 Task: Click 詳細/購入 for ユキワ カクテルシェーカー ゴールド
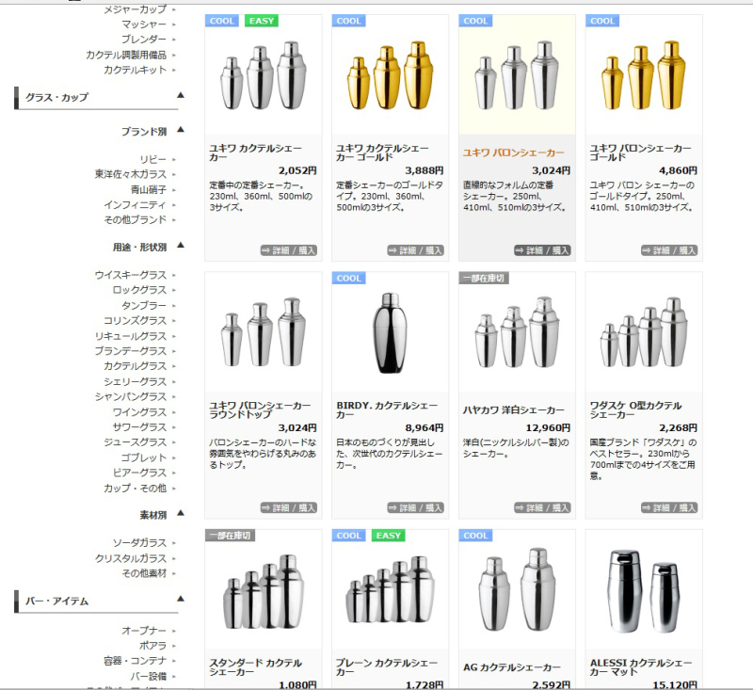coord(415,250)
